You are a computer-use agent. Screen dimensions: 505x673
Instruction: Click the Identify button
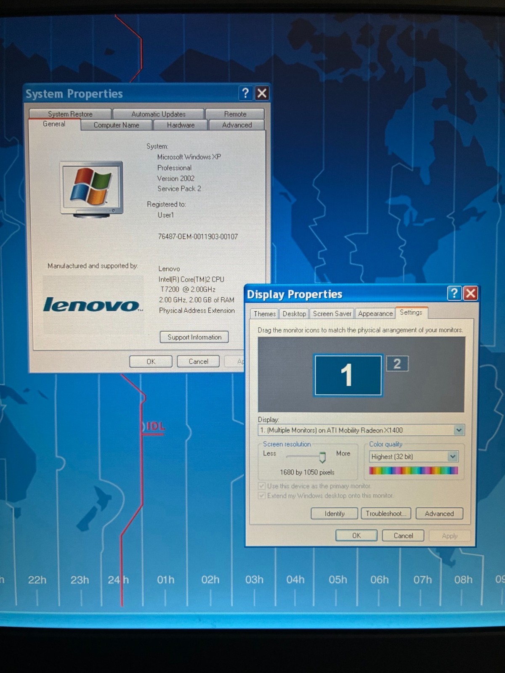pyautogui.click(x=335, y=514)
